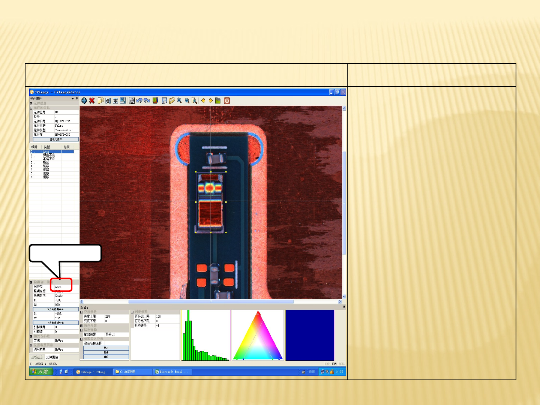The width and height of the screenshot is (540, 405).
Task: Click the 亮度上限 value 255 field
Action: click(x=117, y=316)
